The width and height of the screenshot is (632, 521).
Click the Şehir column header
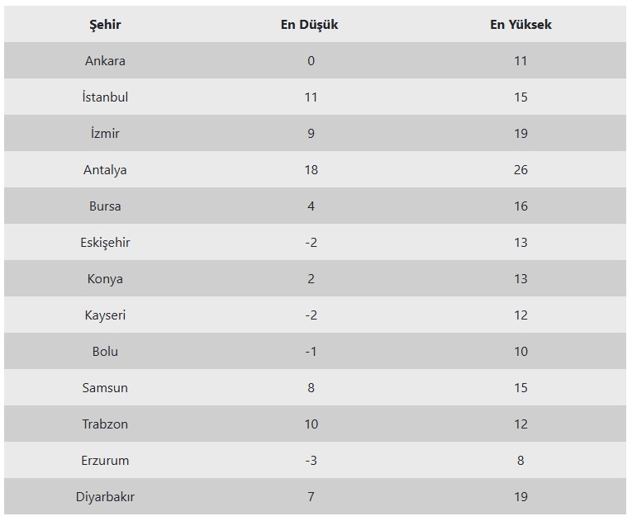pos(105,25)
